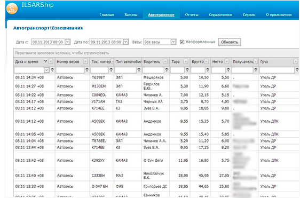Select row cell '08.11 14:34 +08'
300x198 pixels.
click(29, 77)
